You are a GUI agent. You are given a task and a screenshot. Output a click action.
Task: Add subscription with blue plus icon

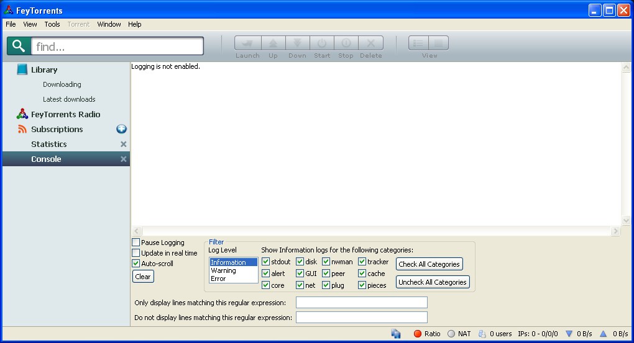pos(121,129)
